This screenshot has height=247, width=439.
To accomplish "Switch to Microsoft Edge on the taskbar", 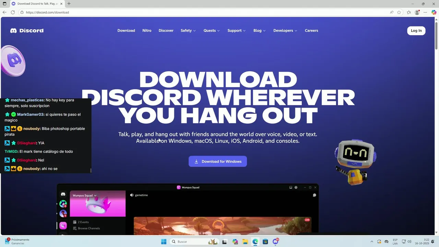I will [255, 242].
